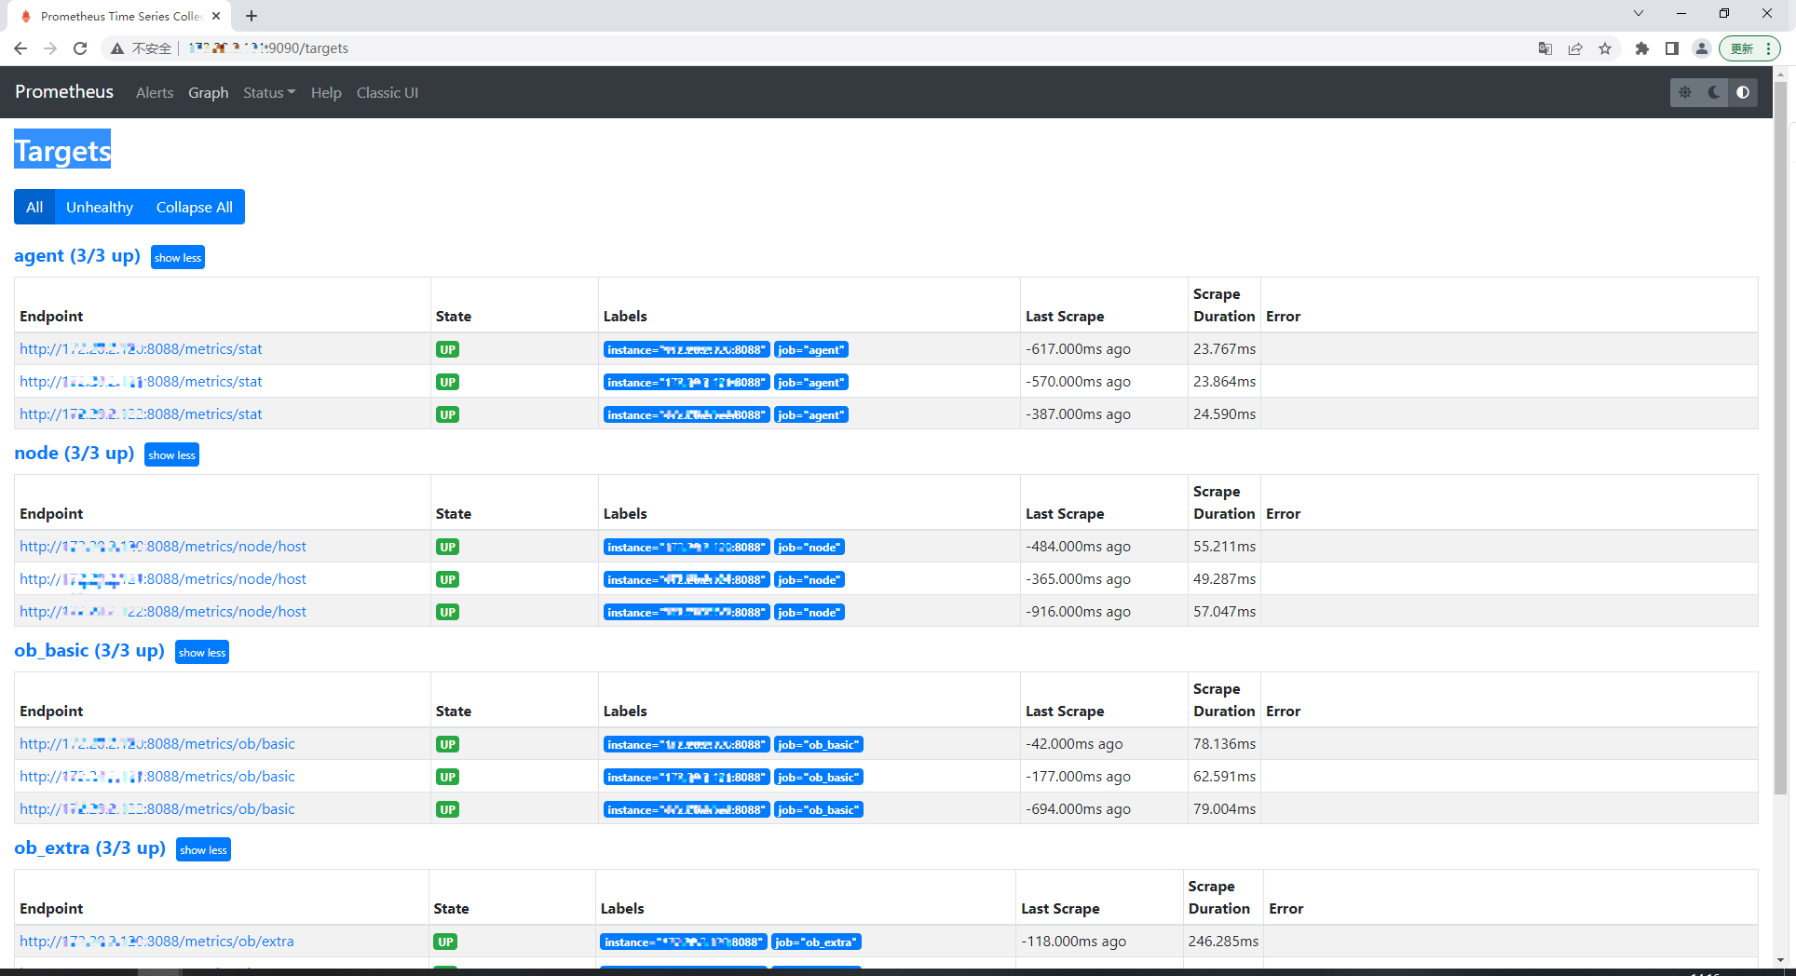Switch to the Classic UI
The width and height of the screenshot is (1796, 976).
pos(388,93)
